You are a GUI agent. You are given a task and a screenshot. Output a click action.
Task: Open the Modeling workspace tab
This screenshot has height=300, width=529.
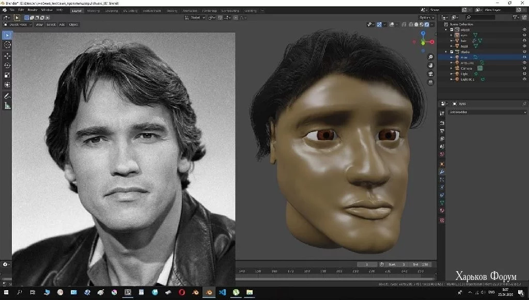pyautogui.click(x=94, y=10)
